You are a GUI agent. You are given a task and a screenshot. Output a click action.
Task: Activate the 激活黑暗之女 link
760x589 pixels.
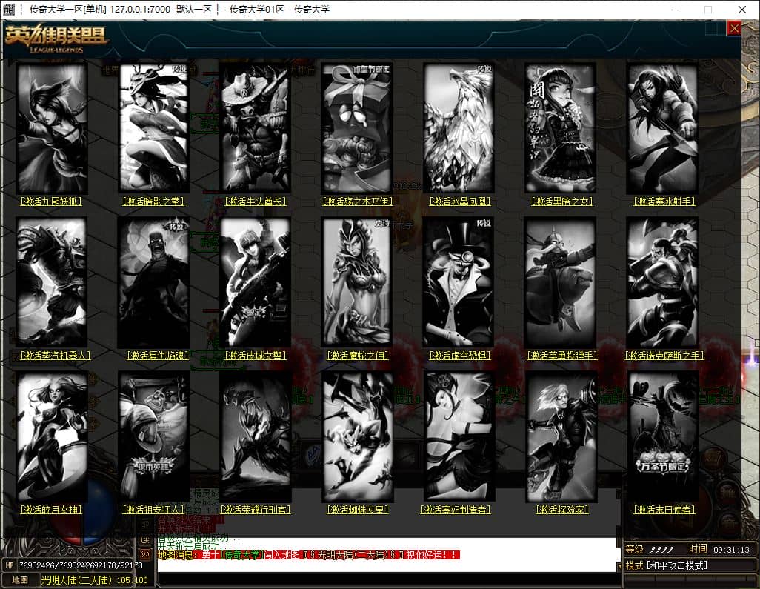click(561, 202)
